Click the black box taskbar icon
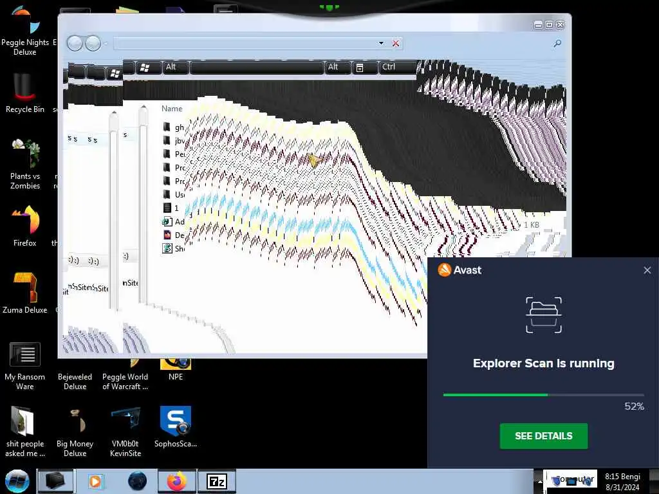Screen dimensions: 659x494 (55, 481)
